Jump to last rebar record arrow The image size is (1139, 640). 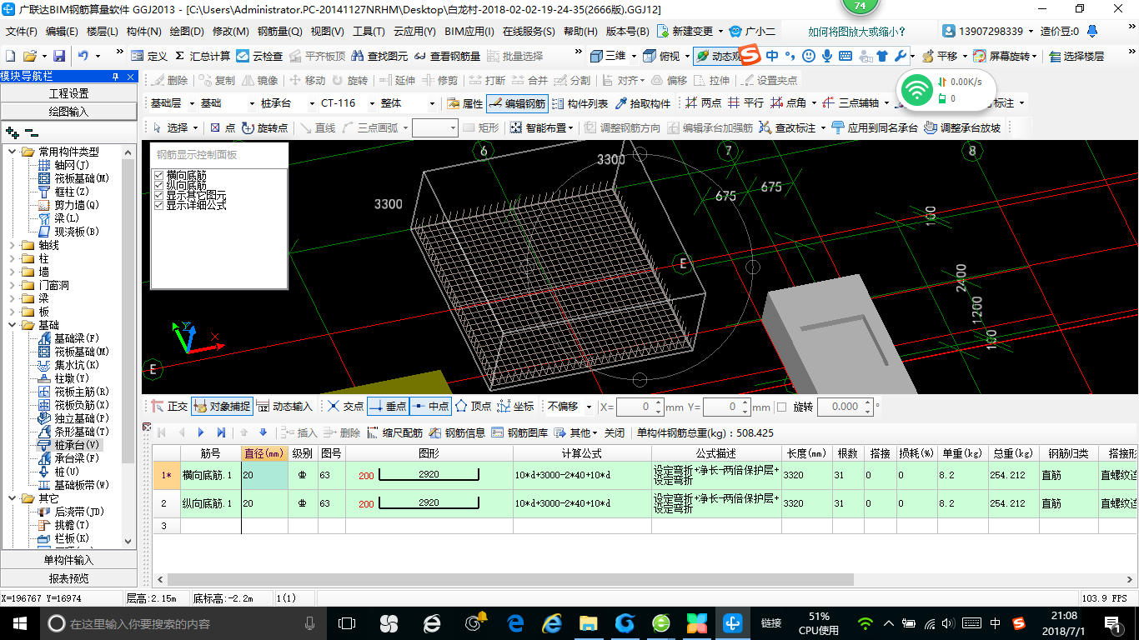[221, 432]
